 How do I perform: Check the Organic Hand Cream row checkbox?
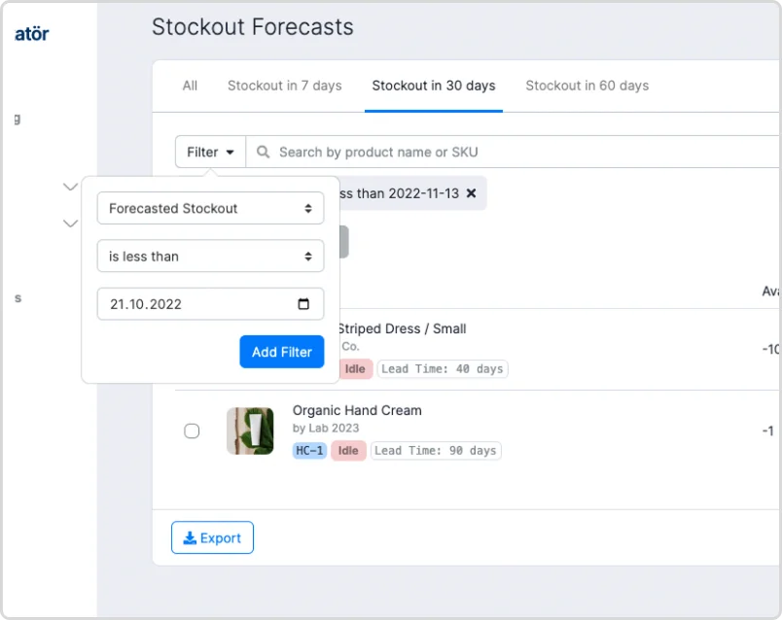click(x=192, y=431)
